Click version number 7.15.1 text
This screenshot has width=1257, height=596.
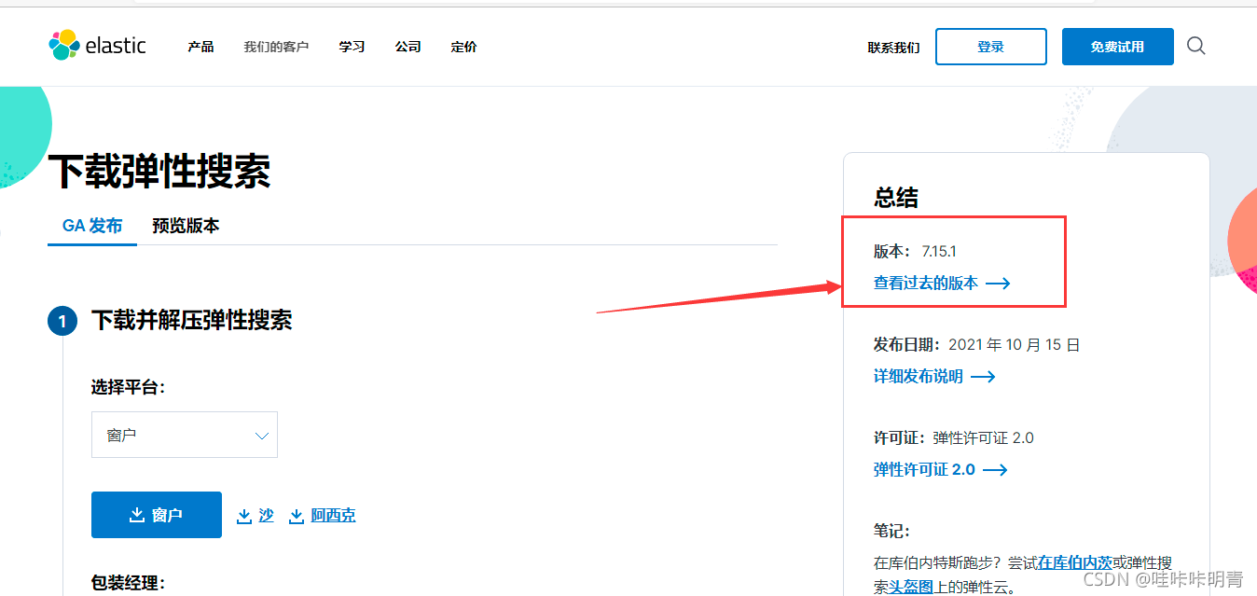point(939,251)
